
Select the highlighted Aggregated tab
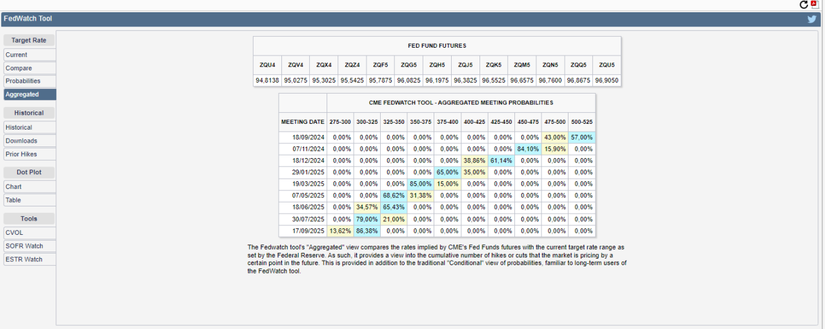(29, 94)
